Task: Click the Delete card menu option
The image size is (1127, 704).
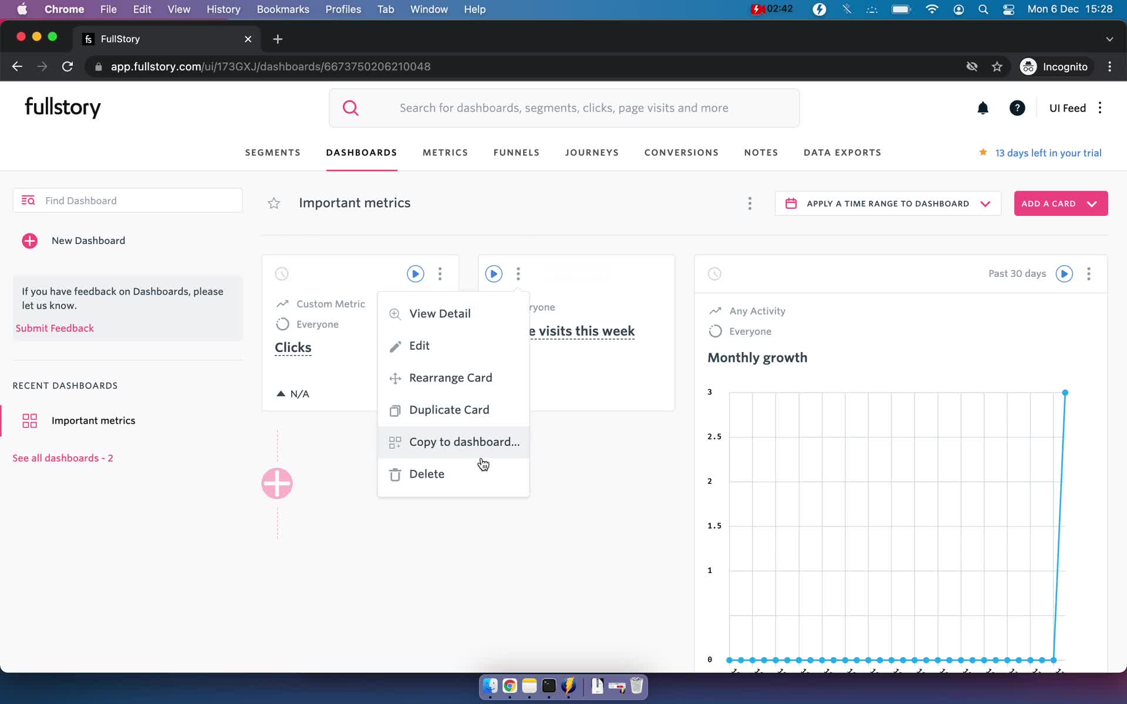Action: click(426, 475)
